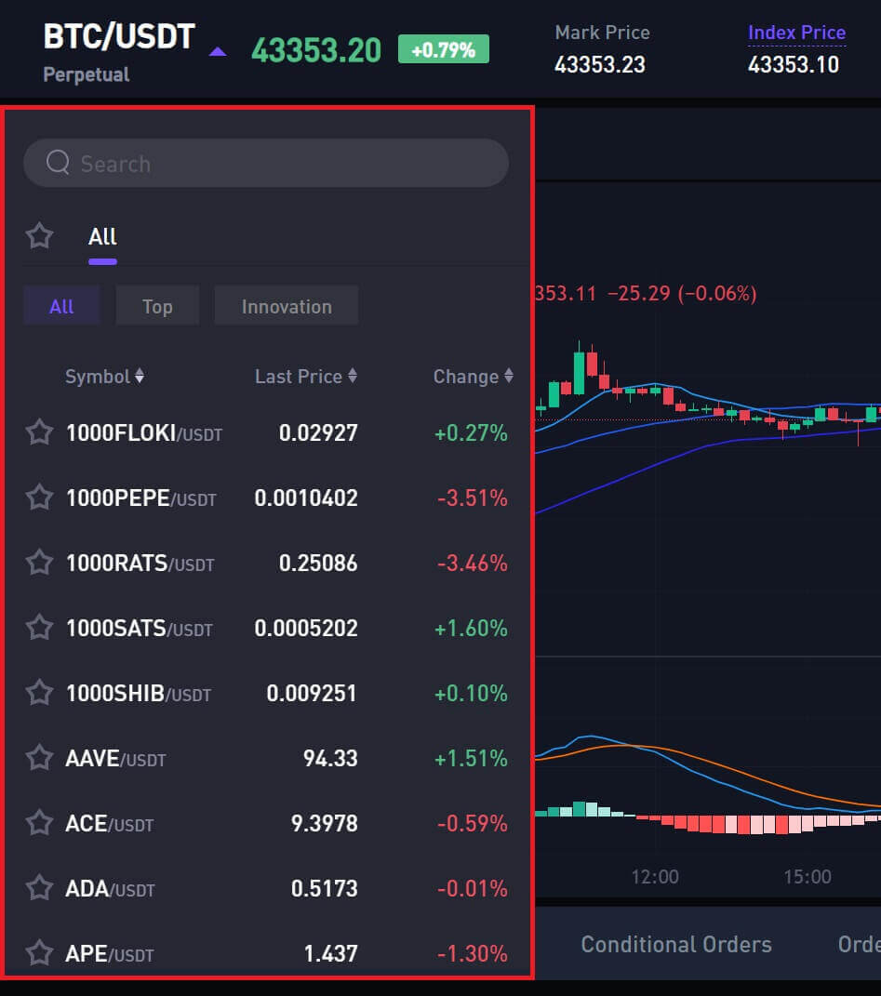Select ACE/USDT symbol name
Image resolution: width=881 pixels, height=996 pixels.
coord(110,824)
